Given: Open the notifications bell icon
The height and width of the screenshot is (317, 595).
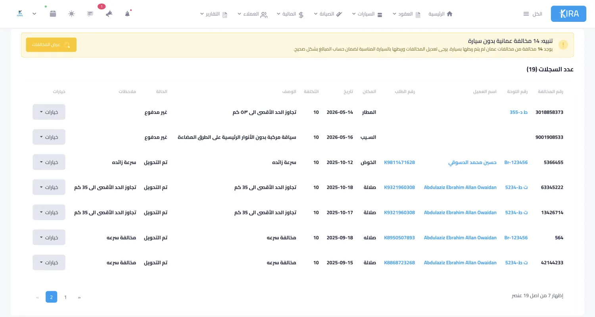Looking at the screenshot, I should click(x=127, y=13).
